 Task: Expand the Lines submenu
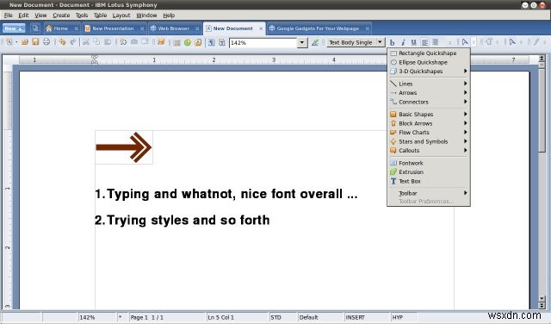pos(429,84)
